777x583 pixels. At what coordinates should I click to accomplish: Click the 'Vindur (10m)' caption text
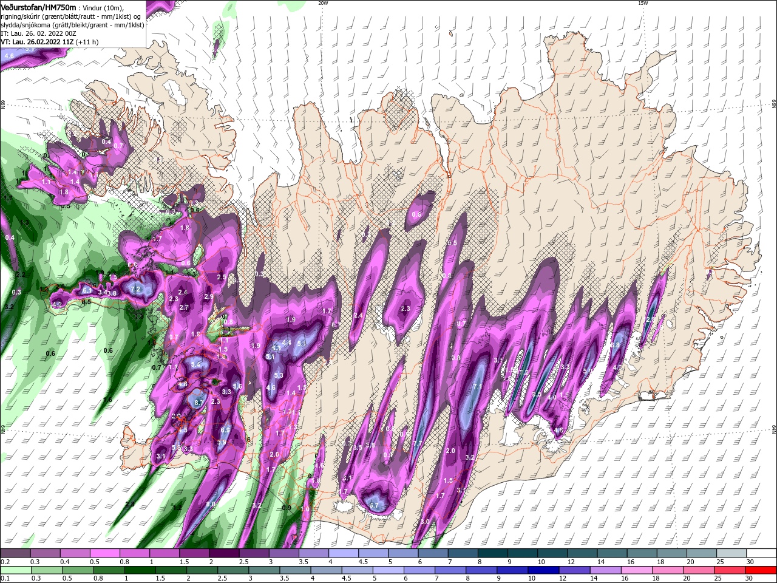(x=102, y=7)
